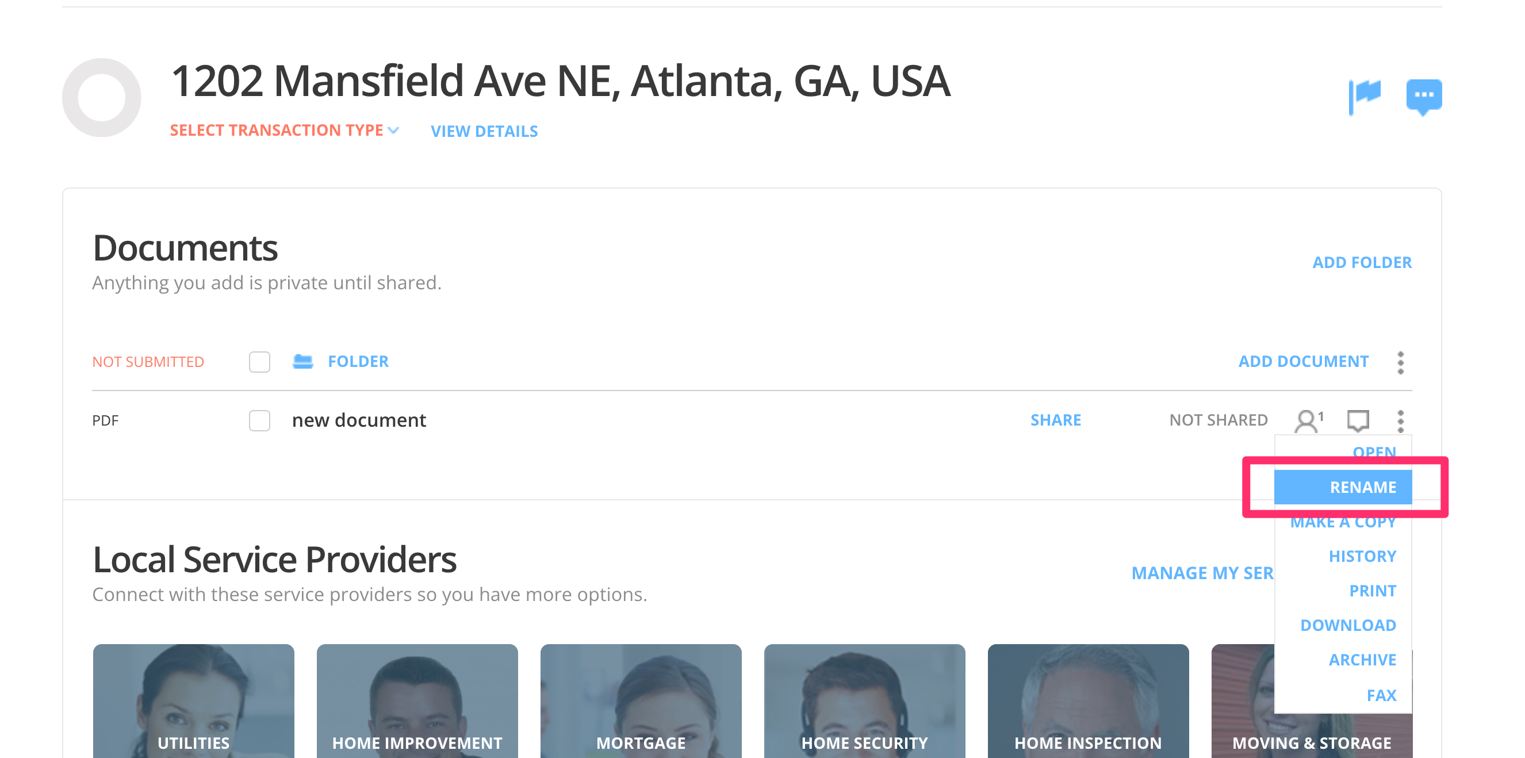Expand Select Transaction Type dropdown

click(284, 131)
